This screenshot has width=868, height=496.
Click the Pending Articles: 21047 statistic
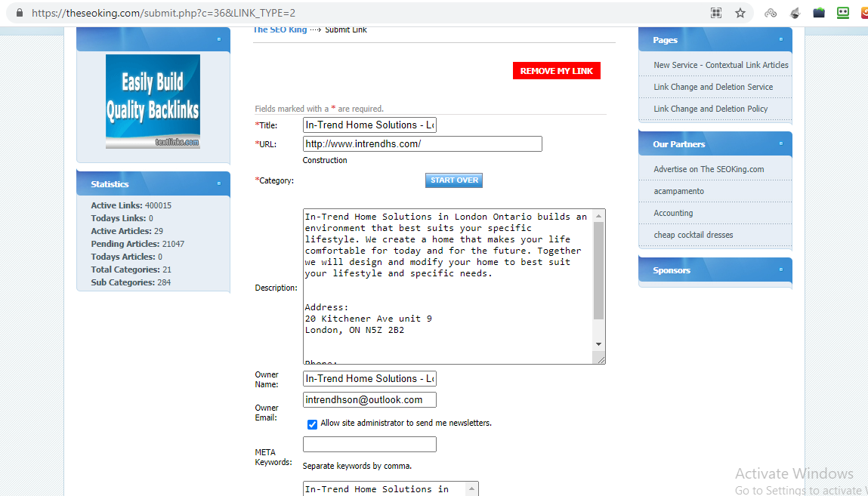pos(137,244)
